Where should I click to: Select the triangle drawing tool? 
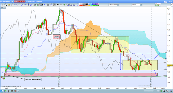[74, 5]
